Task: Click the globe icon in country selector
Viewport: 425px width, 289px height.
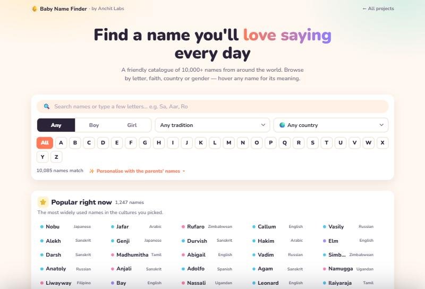Action: (282, 125)
